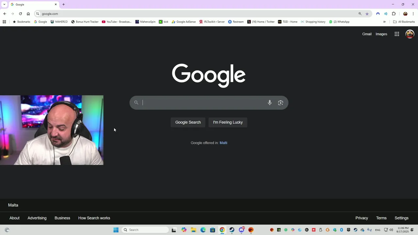Show more bookmarks via double chevron

(x=384, y=22)
